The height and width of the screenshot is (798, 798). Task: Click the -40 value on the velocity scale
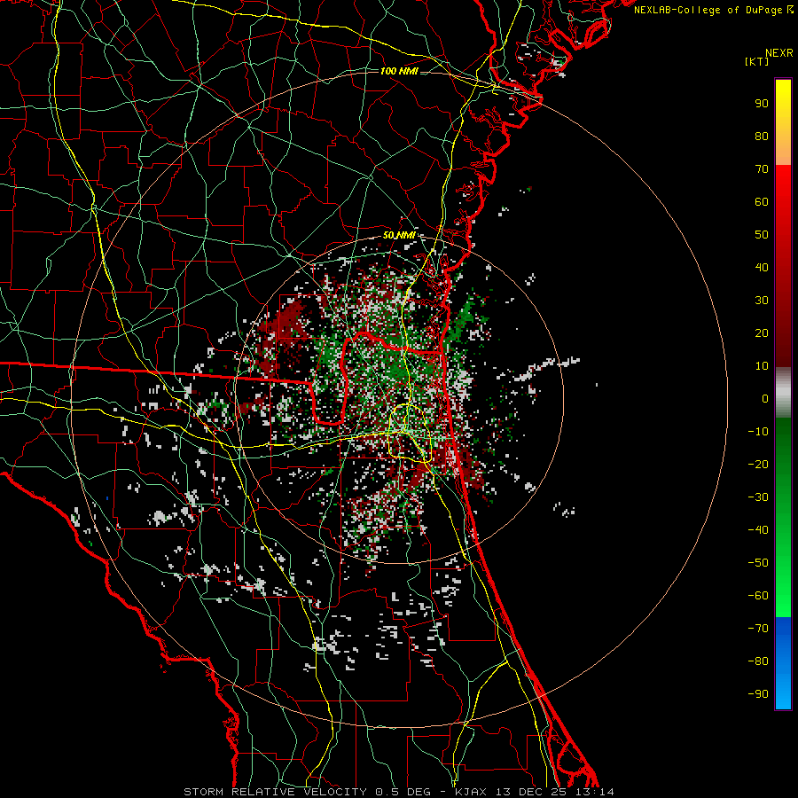758,530
